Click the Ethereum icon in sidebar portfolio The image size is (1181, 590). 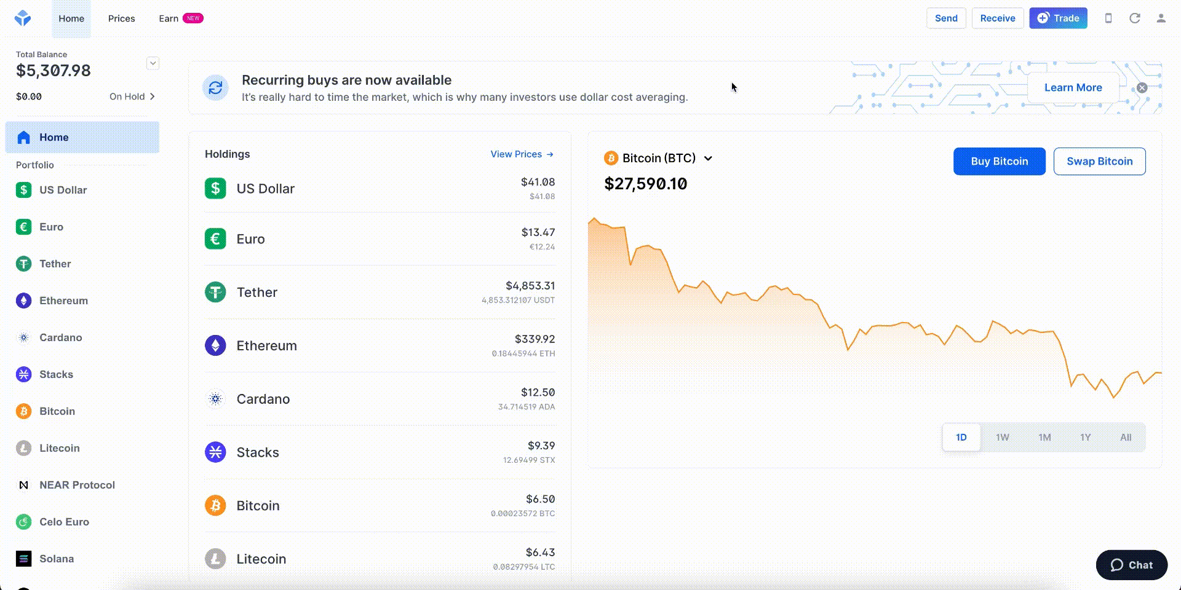[x=23, y=301]
